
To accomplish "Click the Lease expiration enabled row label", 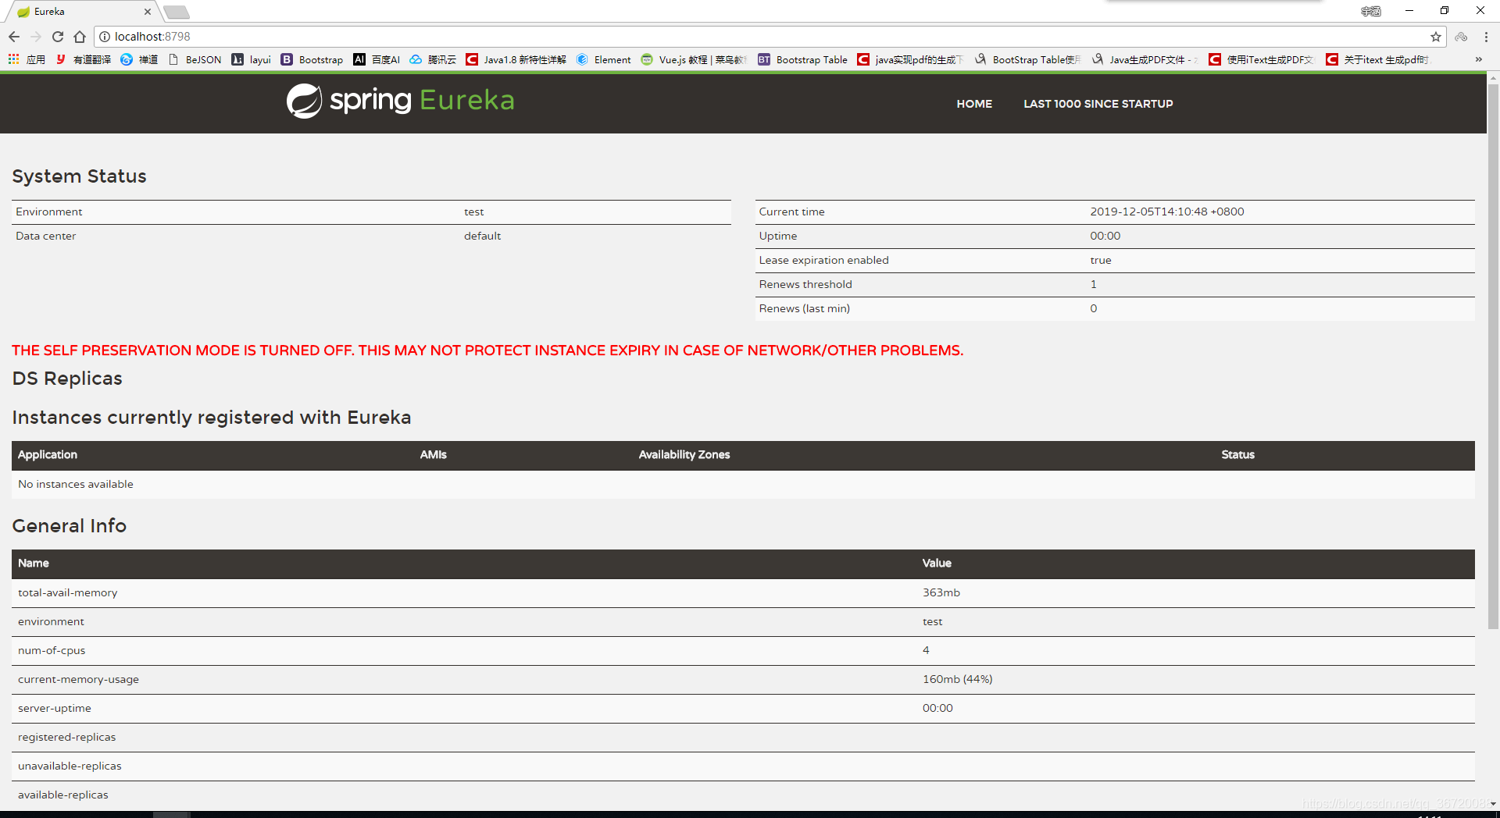I will coord(824,261).
